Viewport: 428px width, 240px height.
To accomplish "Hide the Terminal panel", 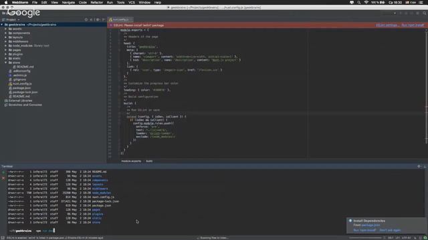I will tap(425, 166).
